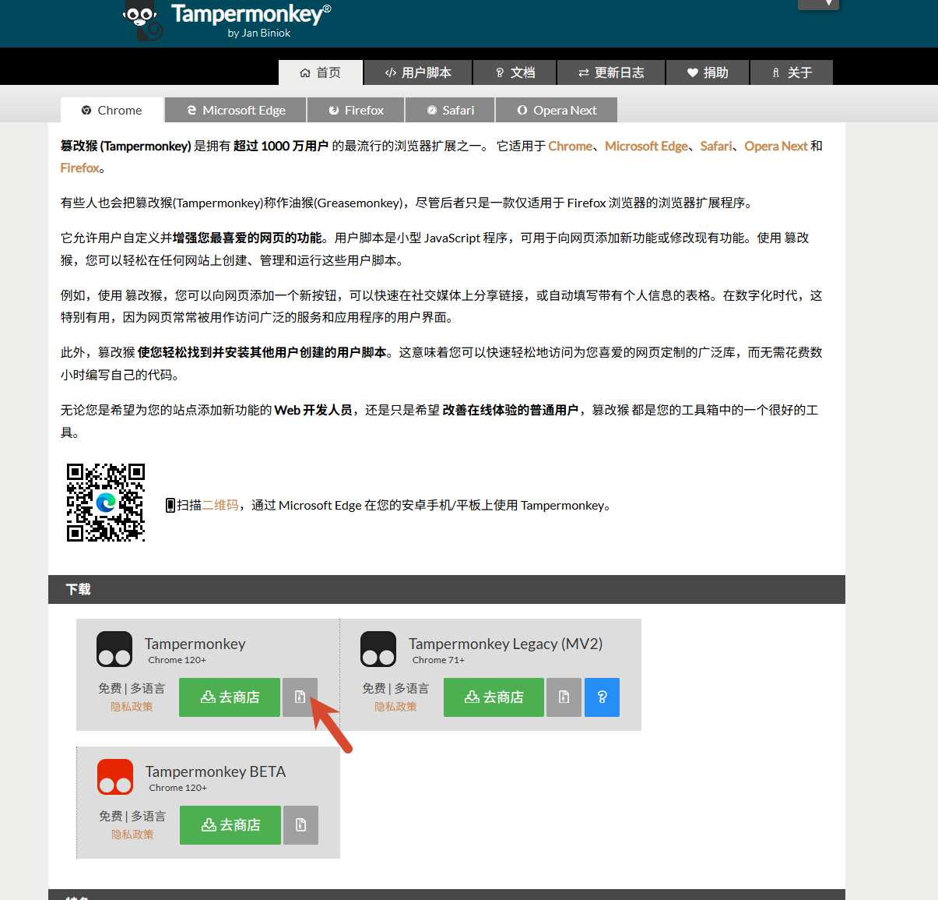938x900 pixels.
Task: Click the Tampermonkey BETA title text
Action: [216, 771]
